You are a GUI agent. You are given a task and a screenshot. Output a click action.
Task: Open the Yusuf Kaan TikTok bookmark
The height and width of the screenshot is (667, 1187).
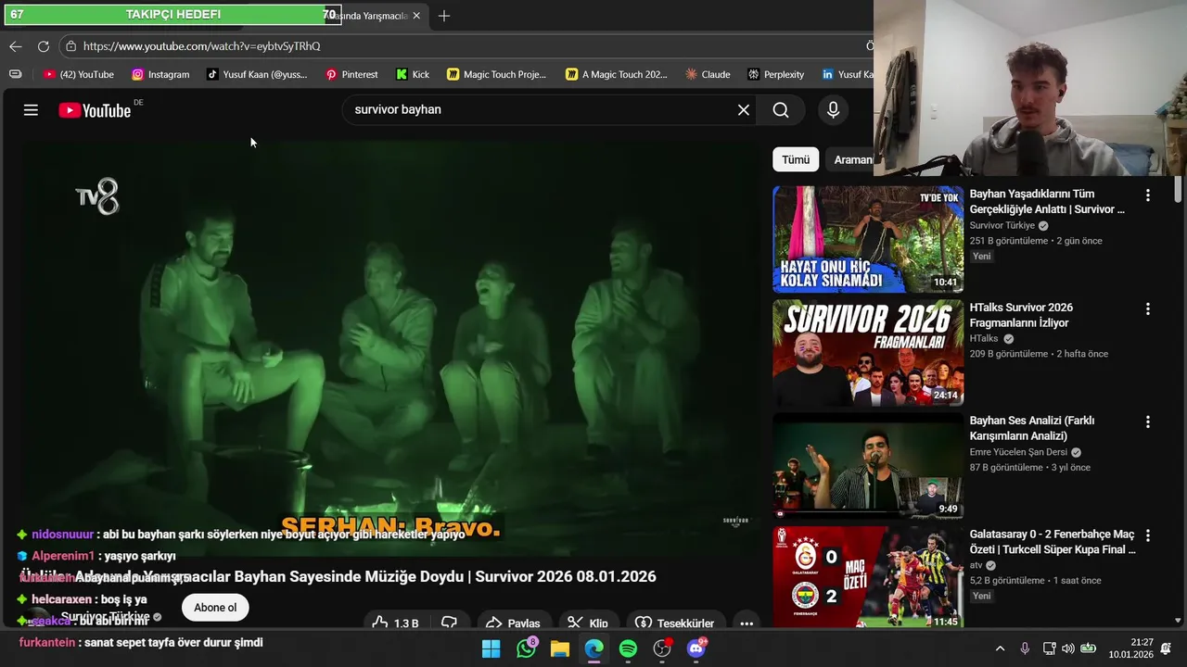pyautogui.click(x=257, y=74)
